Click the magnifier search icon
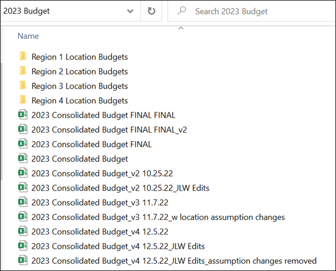This screenshot has width=336, height=271. click(x=182, y=11)
